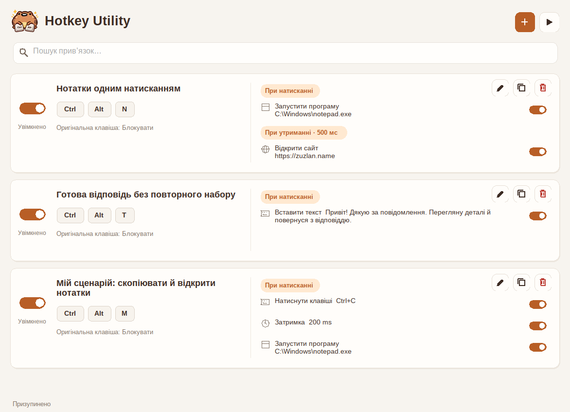Screen dimensions: 570x412
Task: Click 'При натисканні' tag in 'Готова відповідь' card
Action: (290, 197)
